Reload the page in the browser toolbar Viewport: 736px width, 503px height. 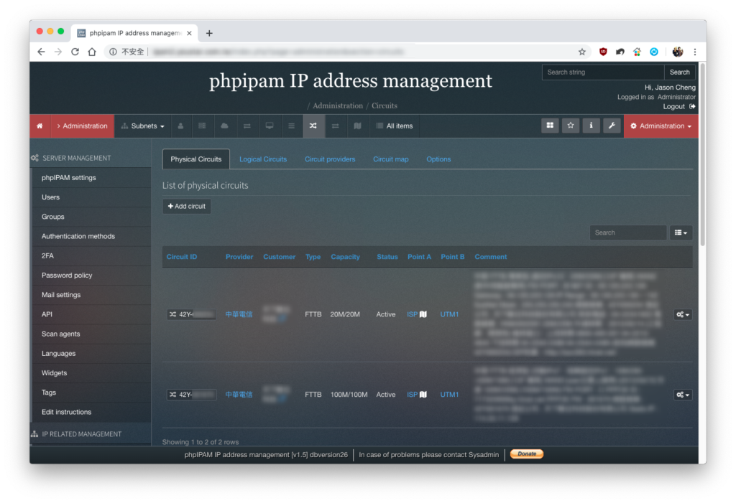click(75, 52)
